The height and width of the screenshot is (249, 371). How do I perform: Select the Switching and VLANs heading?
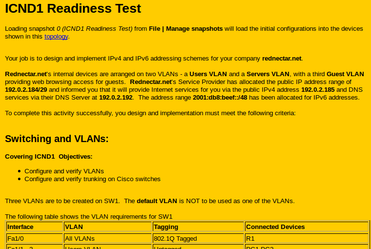57,139
